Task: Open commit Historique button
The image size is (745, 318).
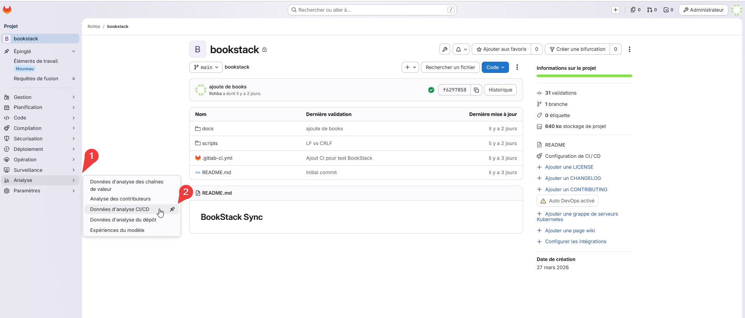Action: tap(500, 90)
